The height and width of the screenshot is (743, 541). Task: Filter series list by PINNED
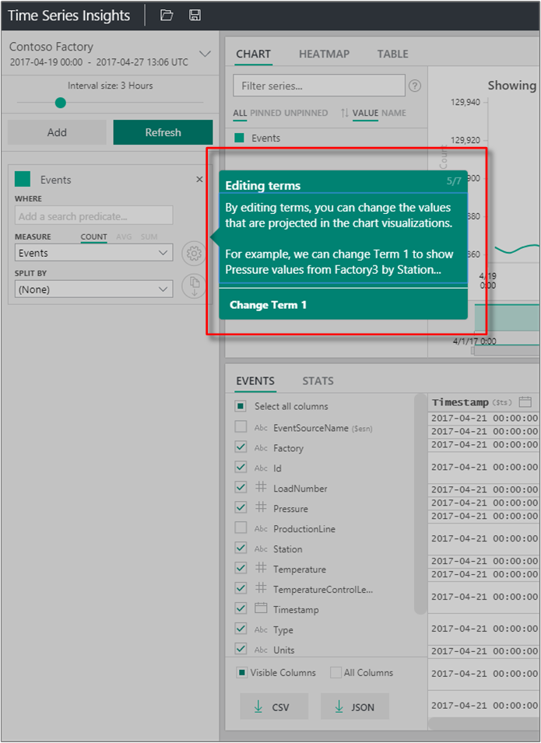pyautogui.click(x=267, y=113)
